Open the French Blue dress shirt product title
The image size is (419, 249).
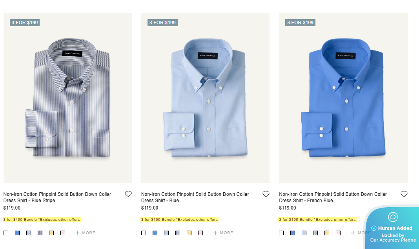[332, 197]
